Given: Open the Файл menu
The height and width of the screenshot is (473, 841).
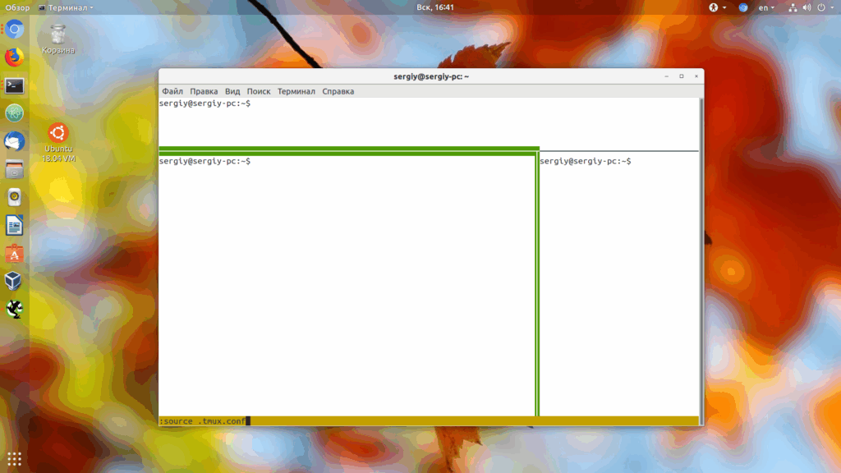Looking at the screenshot, I should (x=172, y=91).
